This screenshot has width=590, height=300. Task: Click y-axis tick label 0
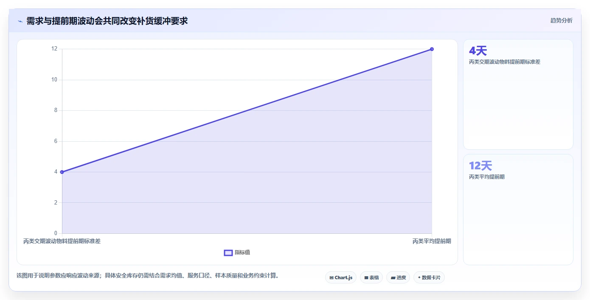tap(56, 233)
